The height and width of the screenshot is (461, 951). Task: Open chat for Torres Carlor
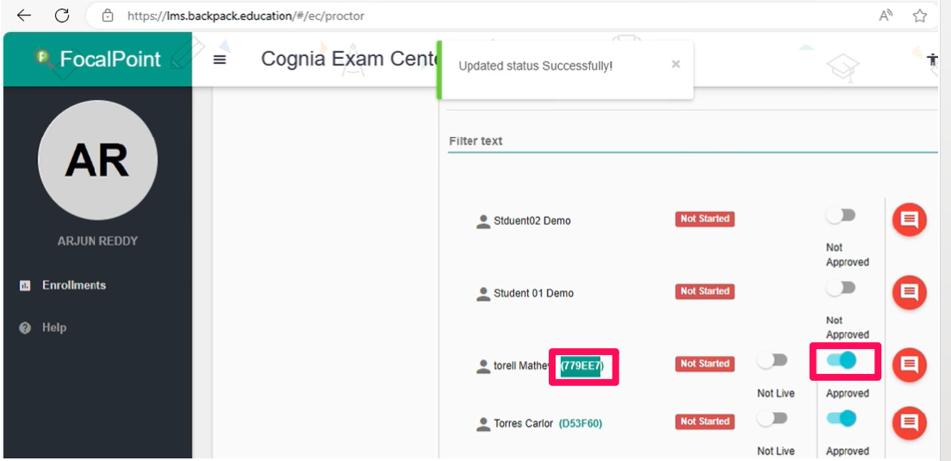pyautogui.click(x=909, y=423)
